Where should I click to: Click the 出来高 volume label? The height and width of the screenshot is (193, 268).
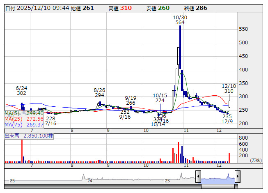point(12,136)
